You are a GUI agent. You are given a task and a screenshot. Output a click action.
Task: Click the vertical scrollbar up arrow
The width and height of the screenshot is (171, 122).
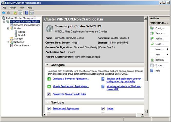click(x=146, y=18)
